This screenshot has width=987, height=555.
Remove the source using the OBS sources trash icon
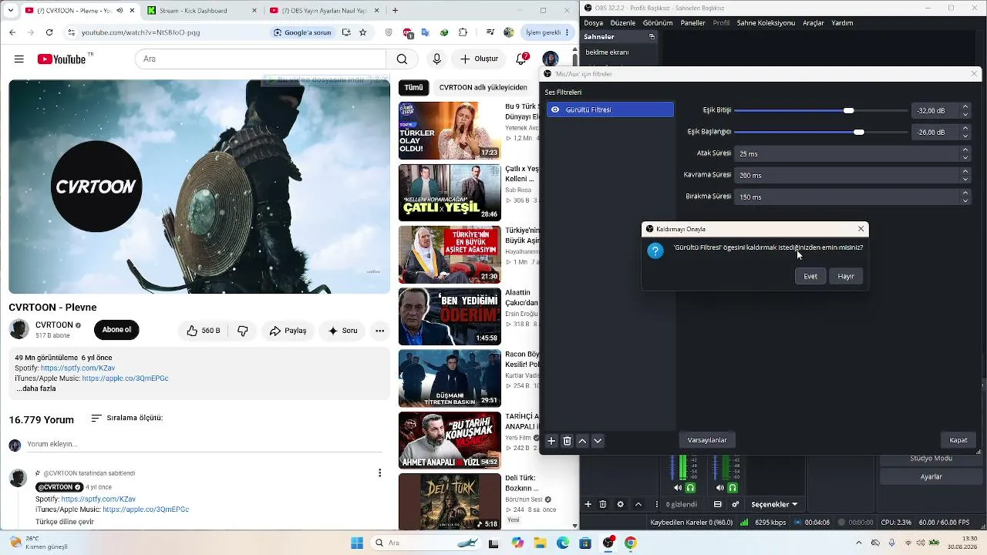(x=603, y=504)
